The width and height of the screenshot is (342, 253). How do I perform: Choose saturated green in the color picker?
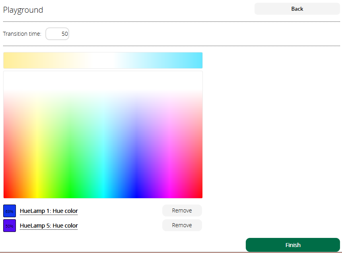[70, 193]
